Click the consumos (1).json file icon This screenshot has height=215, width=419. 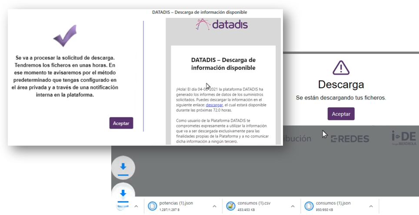pos(308,206)
